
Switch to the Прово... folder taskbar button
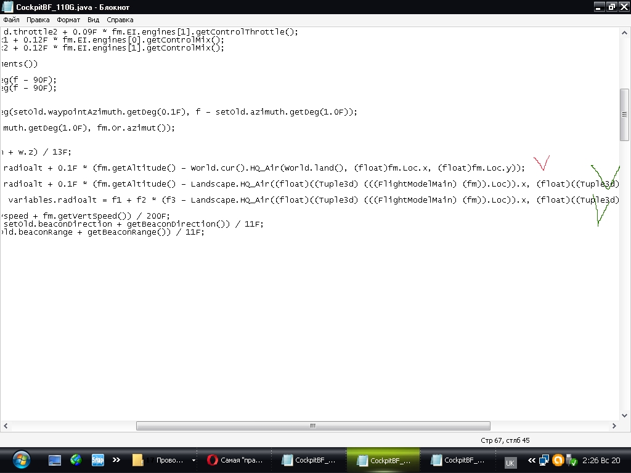pyautogui.click(x=158, y=460)
